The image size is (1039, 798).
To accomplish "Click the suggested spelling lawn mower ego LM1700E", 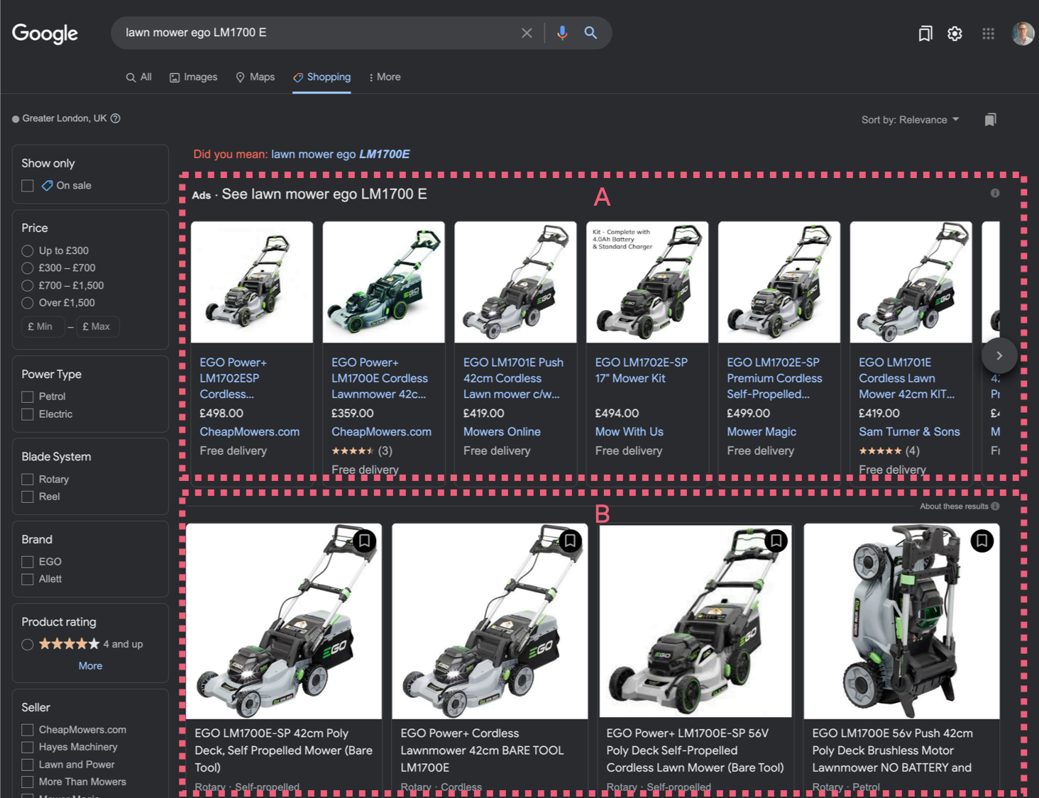I will tap(341, 154).
